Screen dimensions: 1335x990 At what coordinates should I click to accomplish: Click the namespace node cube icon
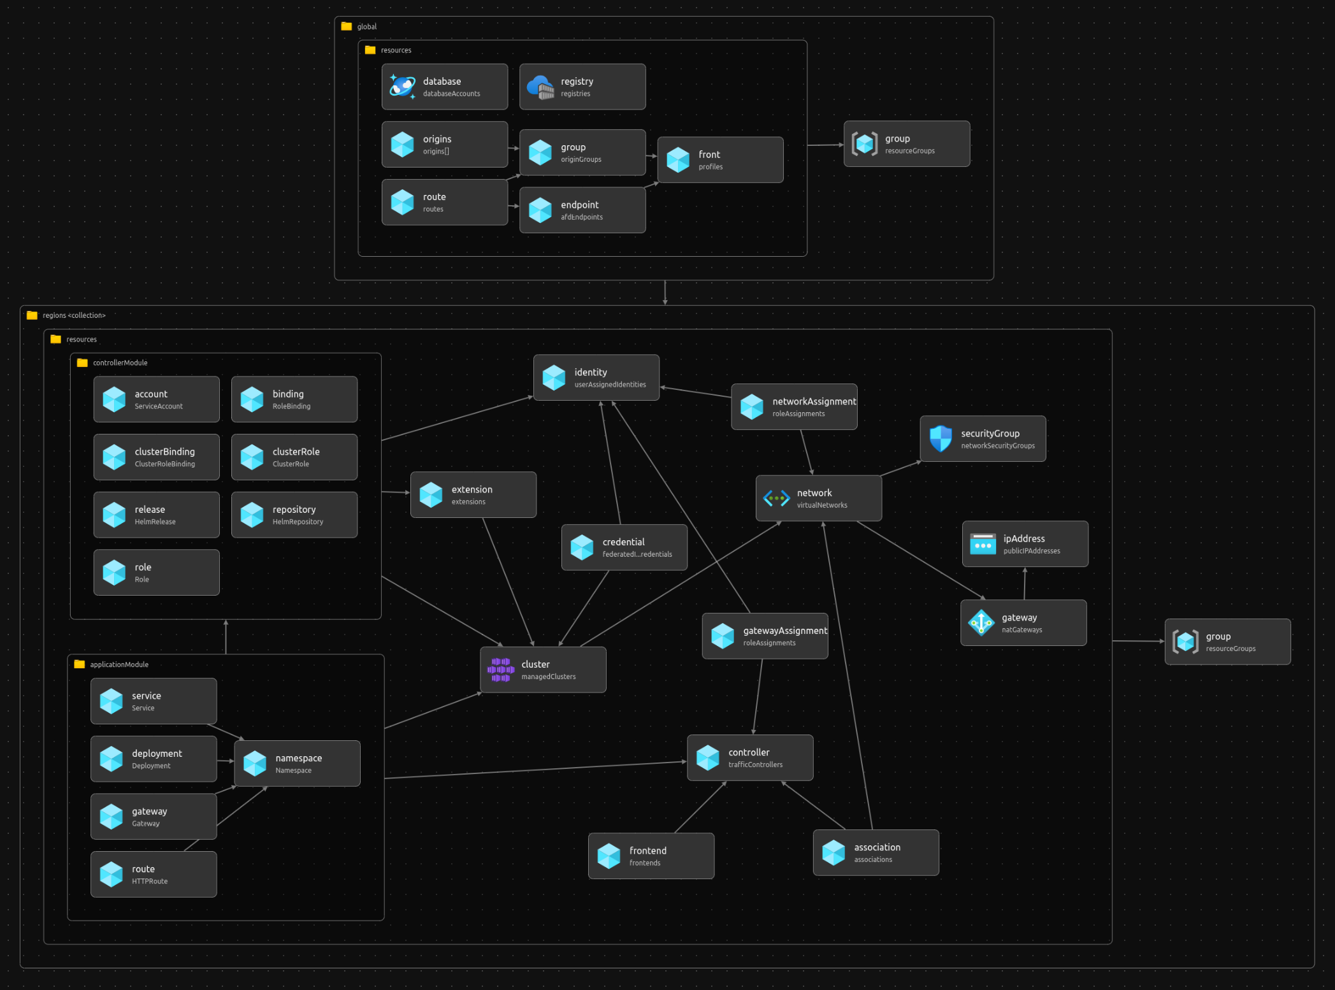[255, 763]
